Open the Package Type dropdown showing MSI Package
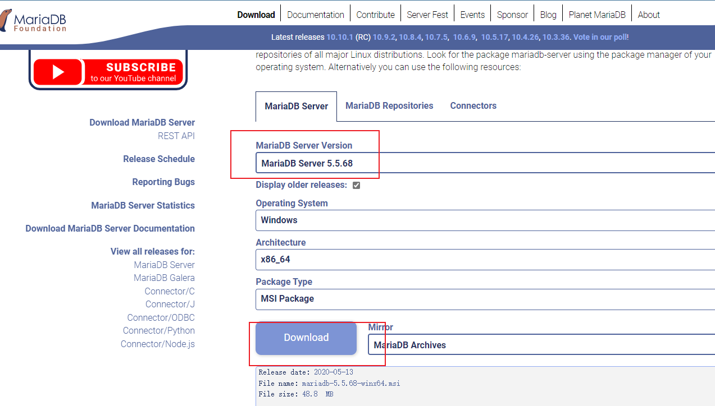 coord(485,298)
